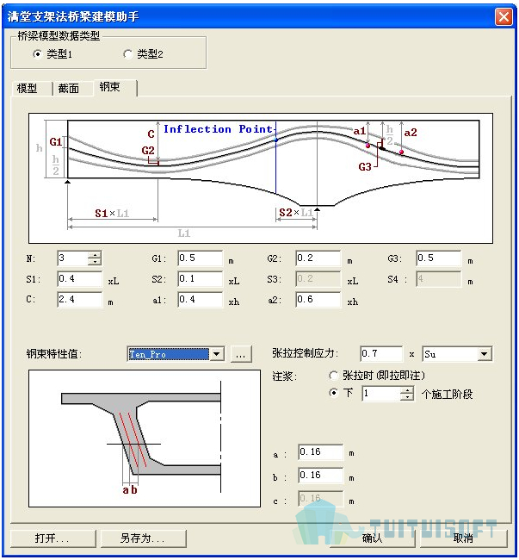519x560 pixels.
Task: Increase N with the spinner up arrow
Action: (x=95, y=255)
